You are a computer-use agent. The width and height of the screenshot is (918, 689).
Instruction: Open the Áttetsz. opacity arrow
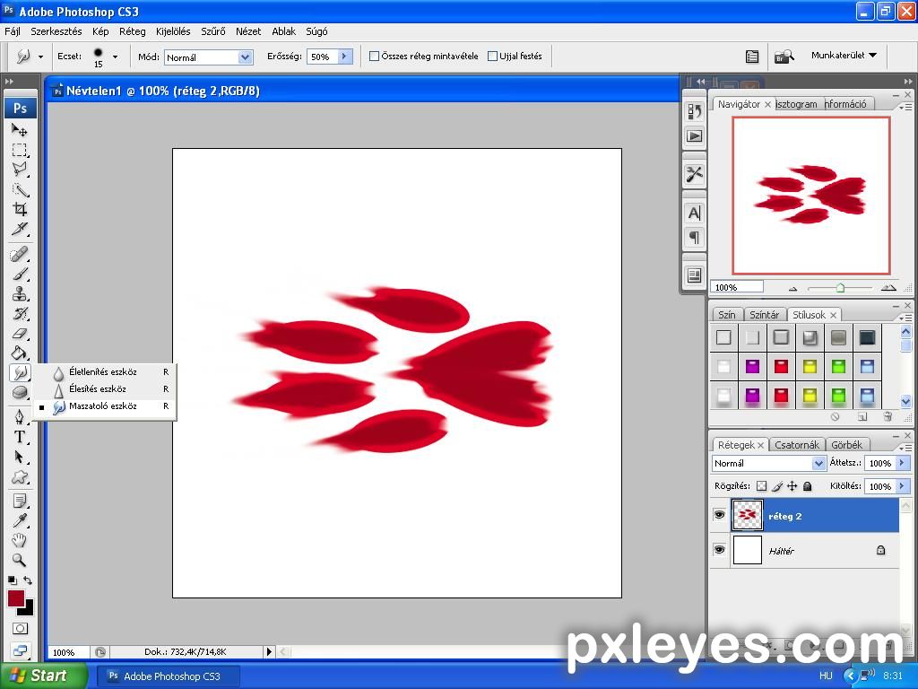coord(902,463)
